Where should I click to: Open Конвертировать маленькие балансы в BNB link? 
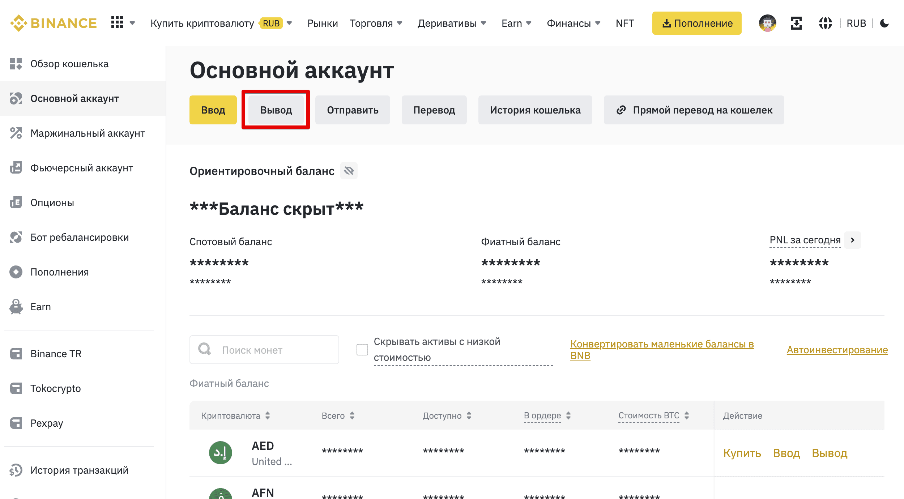(662, 350)
